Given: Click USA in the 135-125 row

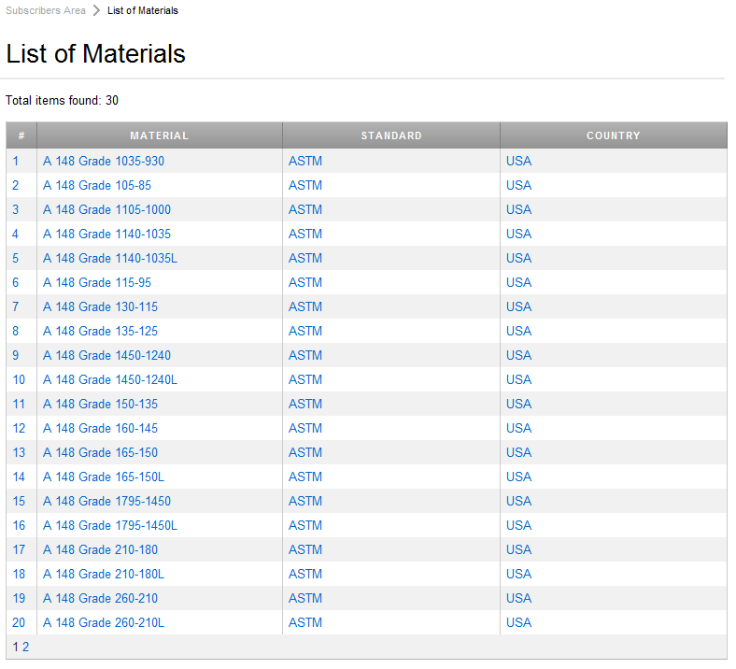Looking at the screenshot, I should [x=519, y=331].
